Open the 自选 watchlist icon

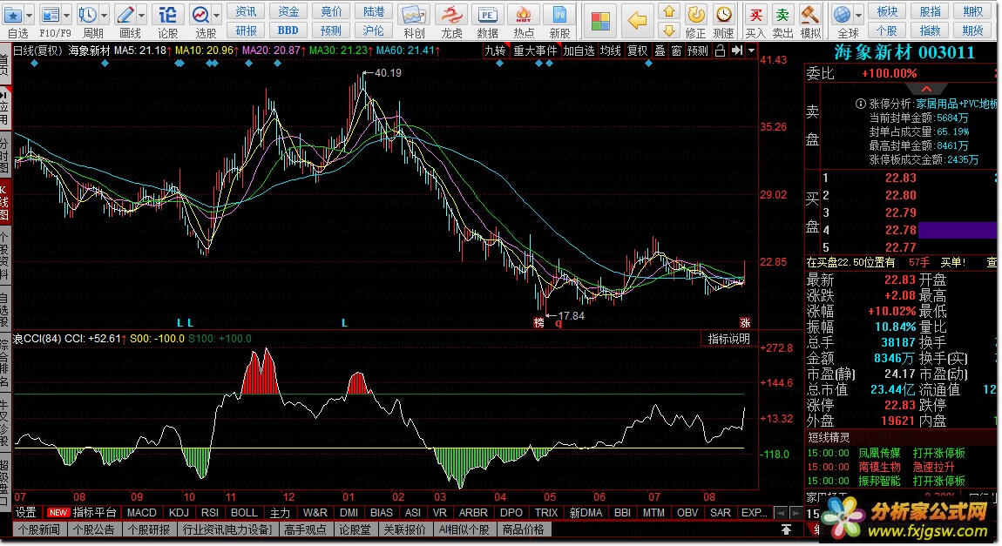[13, 15]
